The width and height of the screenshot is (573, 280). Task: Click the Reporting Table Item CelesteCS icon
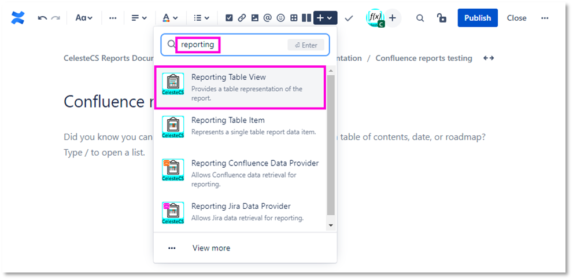click(173, 127)
